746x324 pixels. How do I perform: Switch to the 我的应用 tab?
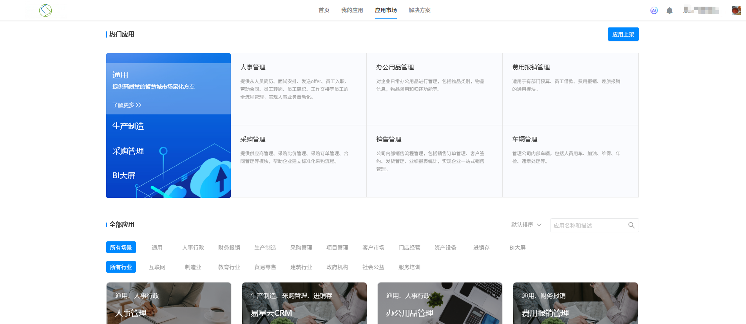click(x=352, y=10)
